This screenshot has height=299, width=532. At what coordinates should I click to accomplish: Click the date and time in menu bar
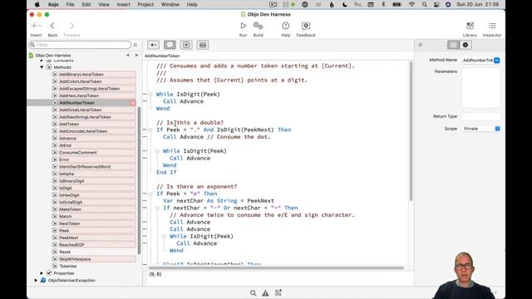click(477, 4)
